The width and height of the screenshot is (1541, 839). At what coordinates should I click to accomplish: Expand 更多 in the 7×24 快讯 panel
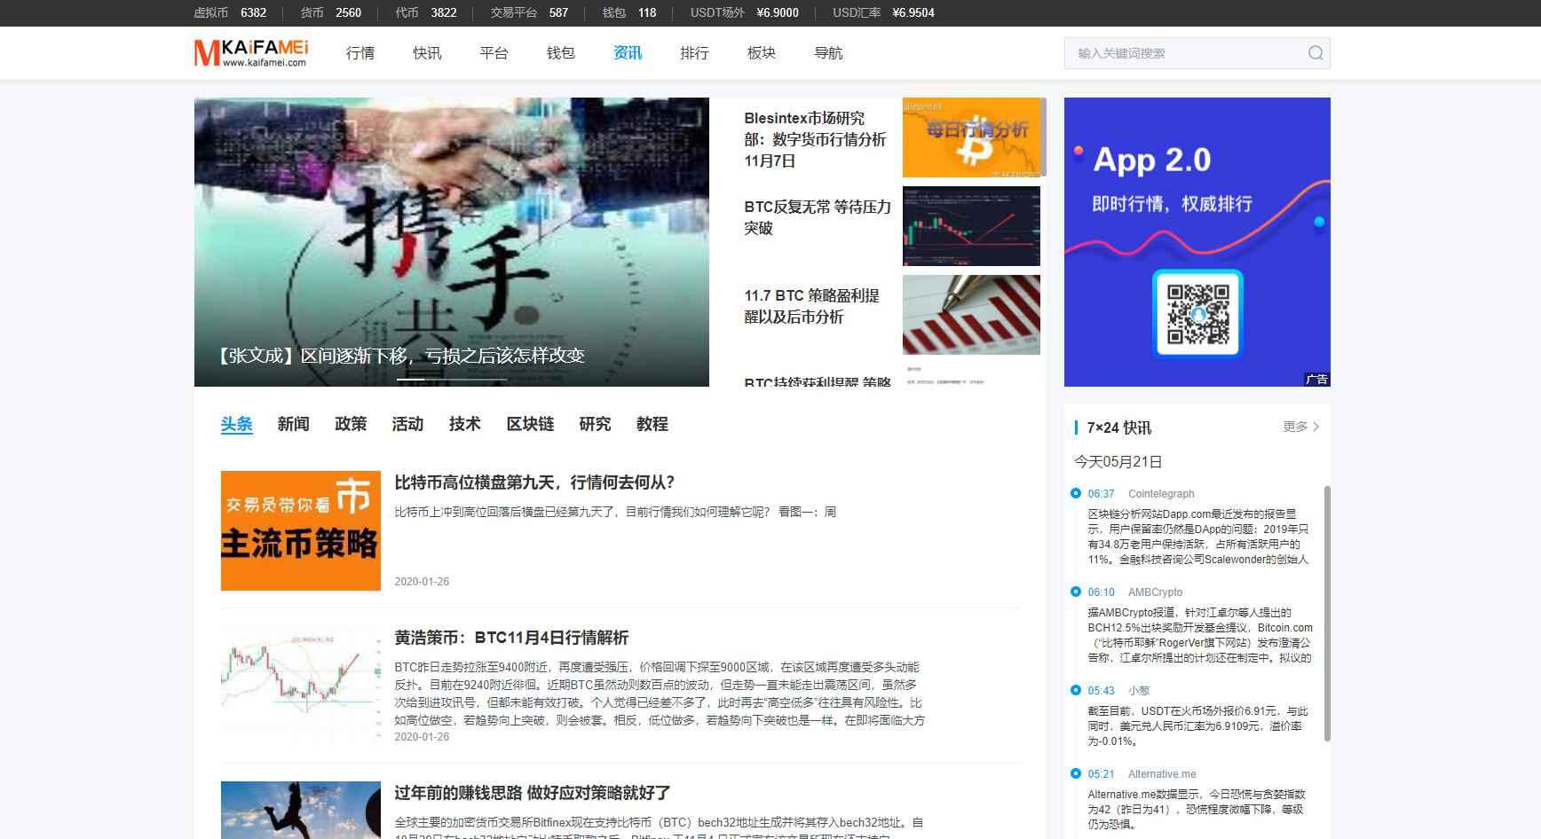click(x=1300, y=427)
